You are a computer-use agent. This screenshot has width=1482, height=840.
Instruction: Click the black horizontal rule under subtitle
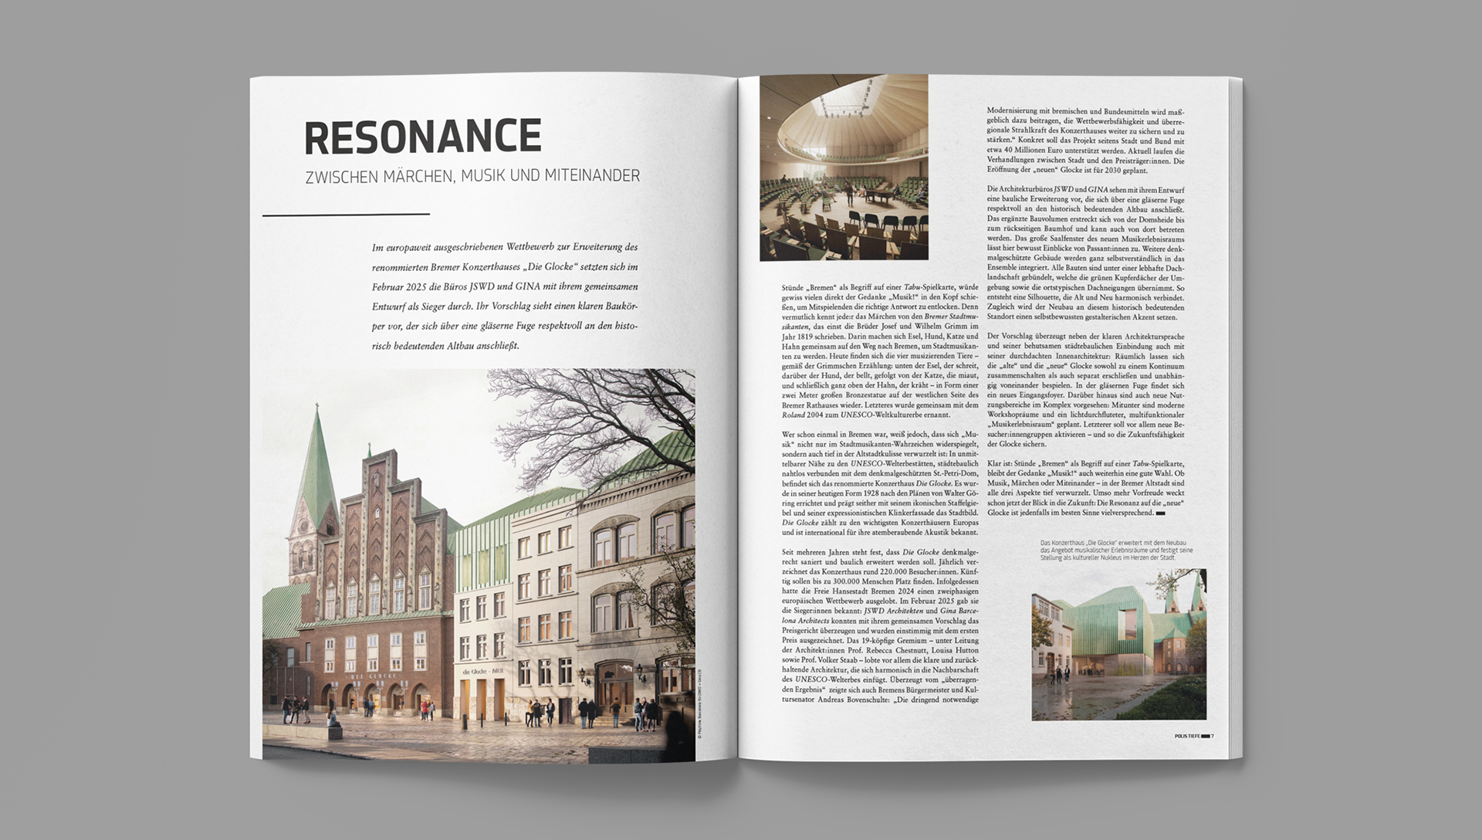click(346, 215)
